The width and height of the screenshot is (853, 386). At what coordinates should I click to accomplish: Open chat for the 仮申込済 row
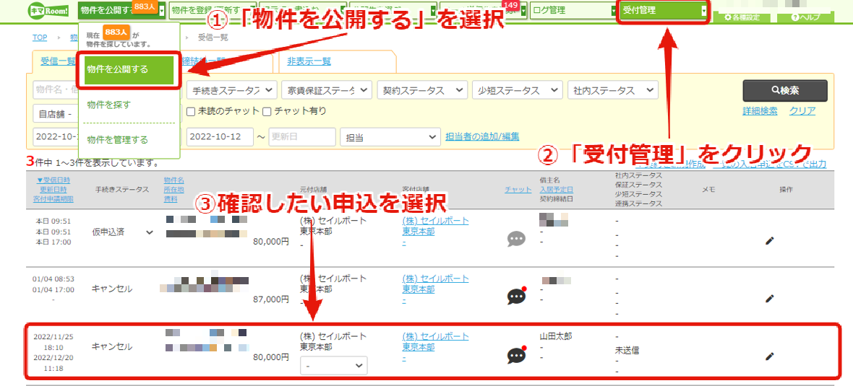pos(516,239)
